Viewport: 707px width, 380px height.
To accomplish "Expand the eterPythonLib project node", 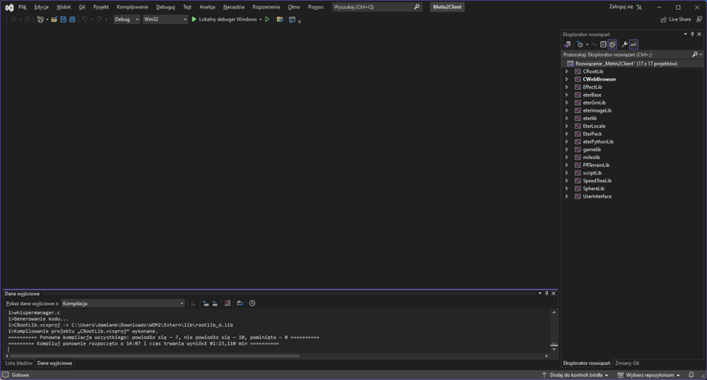I will click(x=567, y=142).
